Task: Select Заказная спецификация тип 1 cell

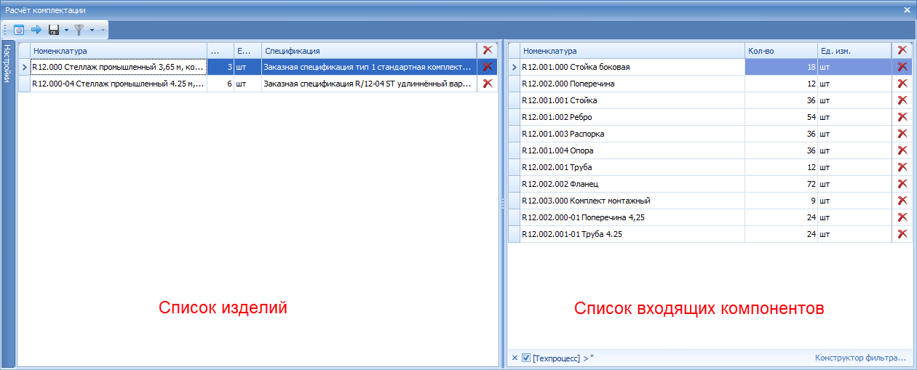Action: pos(369,67)
